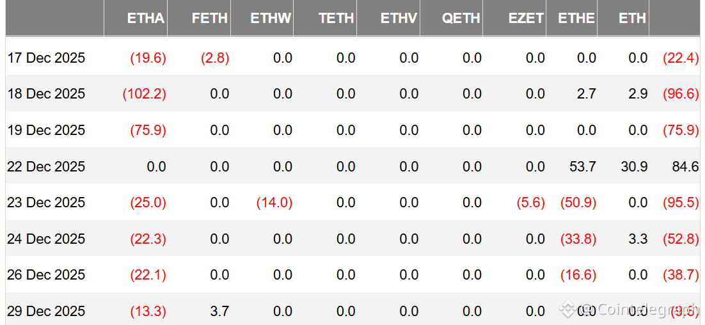Viewport: 705px width, 325px height.
Task: Select the (14.0) ETHW value
Action: [274, 203]
